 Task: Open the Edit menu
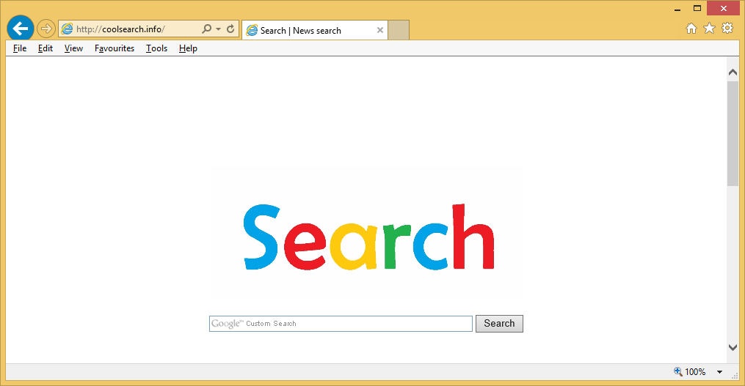[x=46, y=48]
